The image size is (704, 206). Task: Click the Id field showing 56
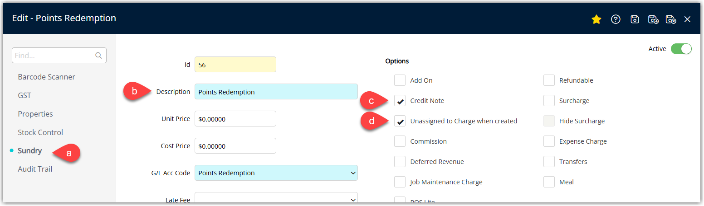click(x=235, y=65)
